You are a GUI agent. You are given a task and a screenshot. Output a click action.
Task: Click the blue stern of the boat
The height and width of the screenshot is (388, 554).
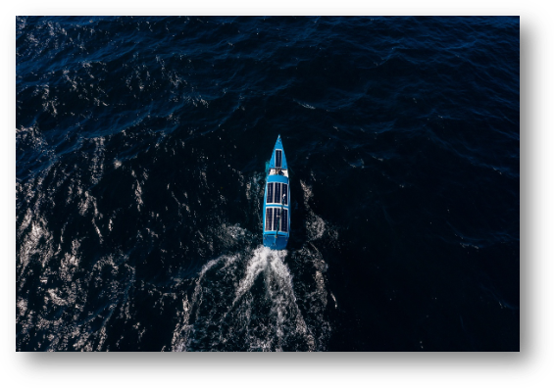276,241
